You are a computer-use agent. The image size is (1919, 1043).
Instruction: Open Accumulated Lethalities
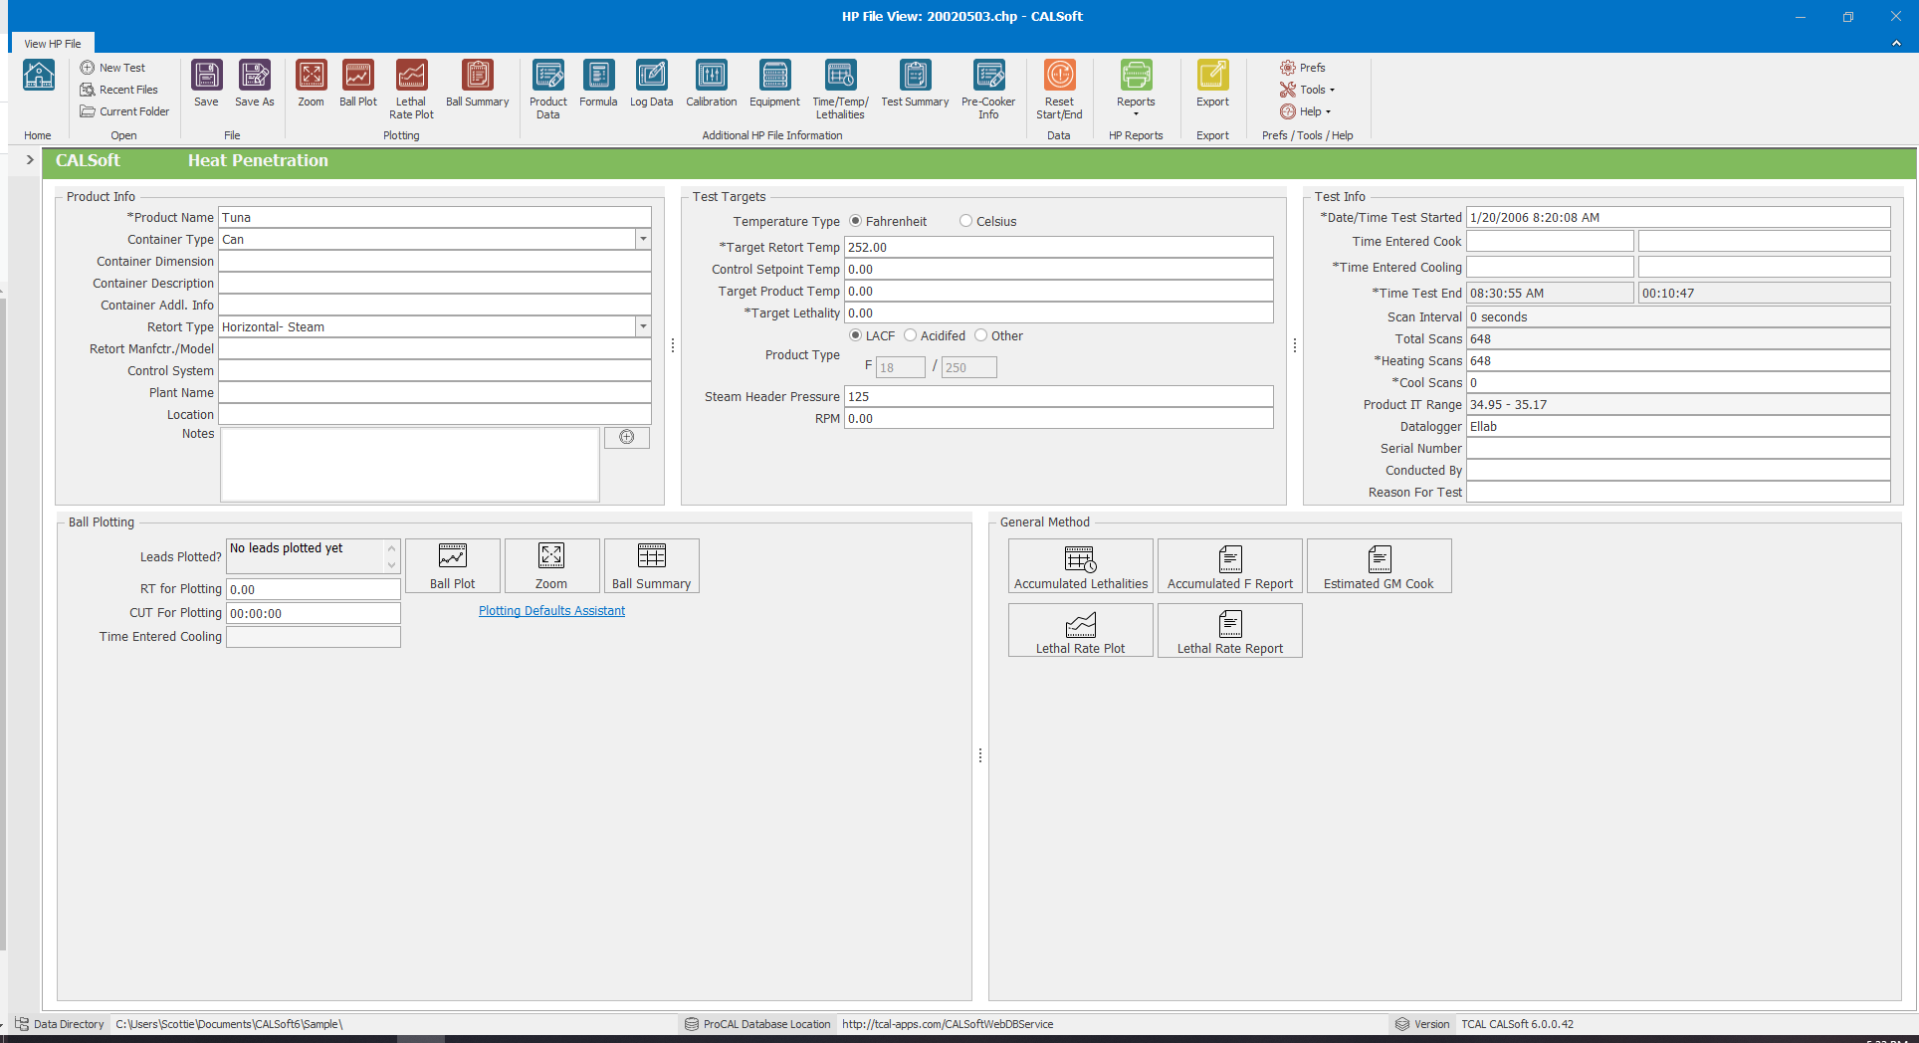pyautogui.click(x=1080, y=565)
